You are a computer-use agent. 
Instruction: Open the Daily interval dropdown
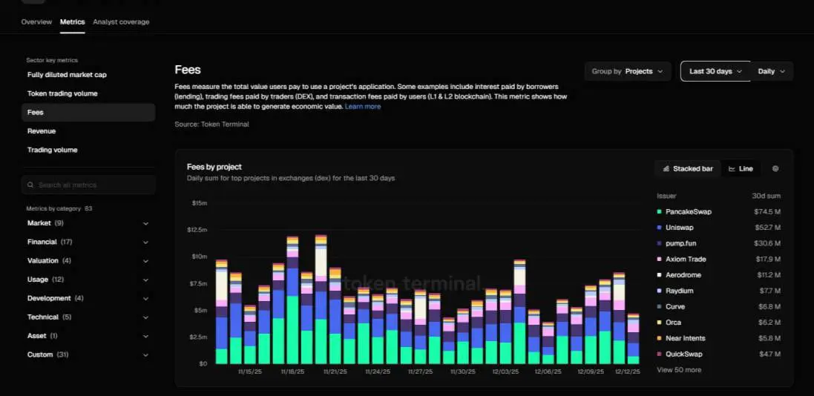772,72
